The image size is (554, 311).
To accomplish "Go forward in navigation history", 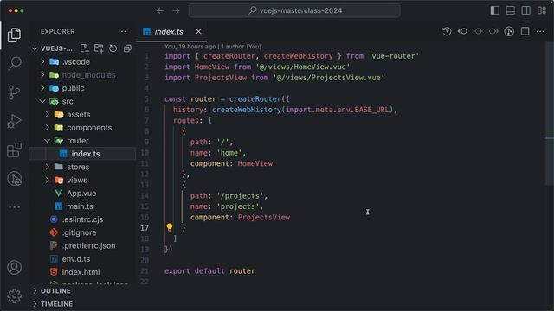I will pyautogui.click(x=176, y=10).
